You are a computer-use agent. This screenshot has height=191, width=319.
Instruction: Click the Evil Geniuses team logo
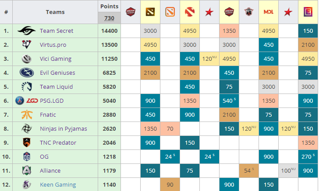[27, 73]
